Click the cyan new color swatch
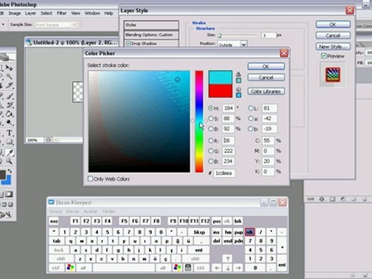This screenshot has width=372, height=279. click(220, 77)
